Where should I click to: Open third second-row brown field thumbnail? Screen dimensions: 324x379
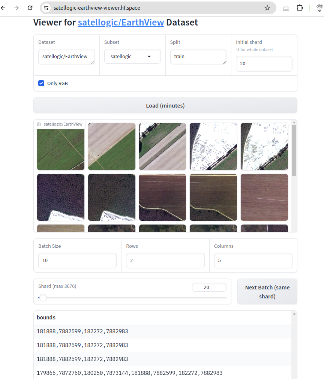(x=162, y=197)
